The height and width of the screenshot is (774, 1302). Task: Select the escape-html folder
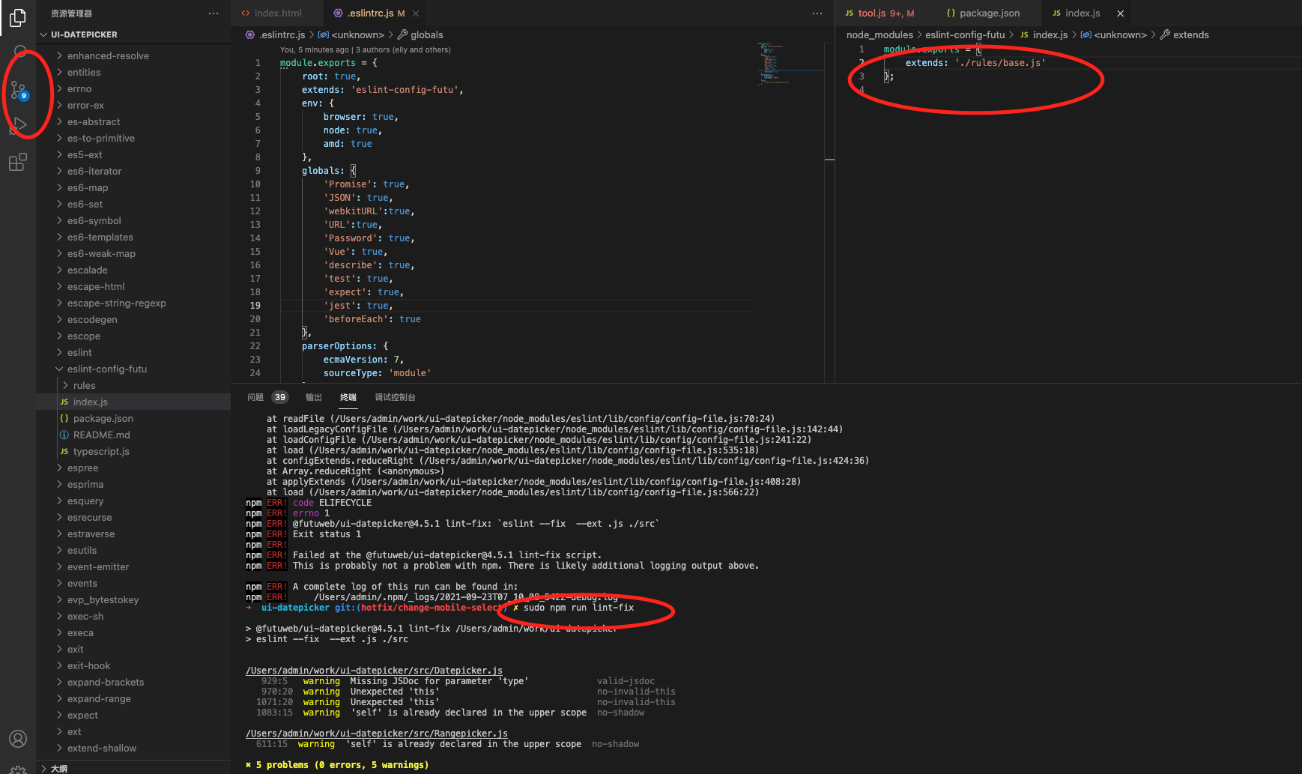click(133, 286)
